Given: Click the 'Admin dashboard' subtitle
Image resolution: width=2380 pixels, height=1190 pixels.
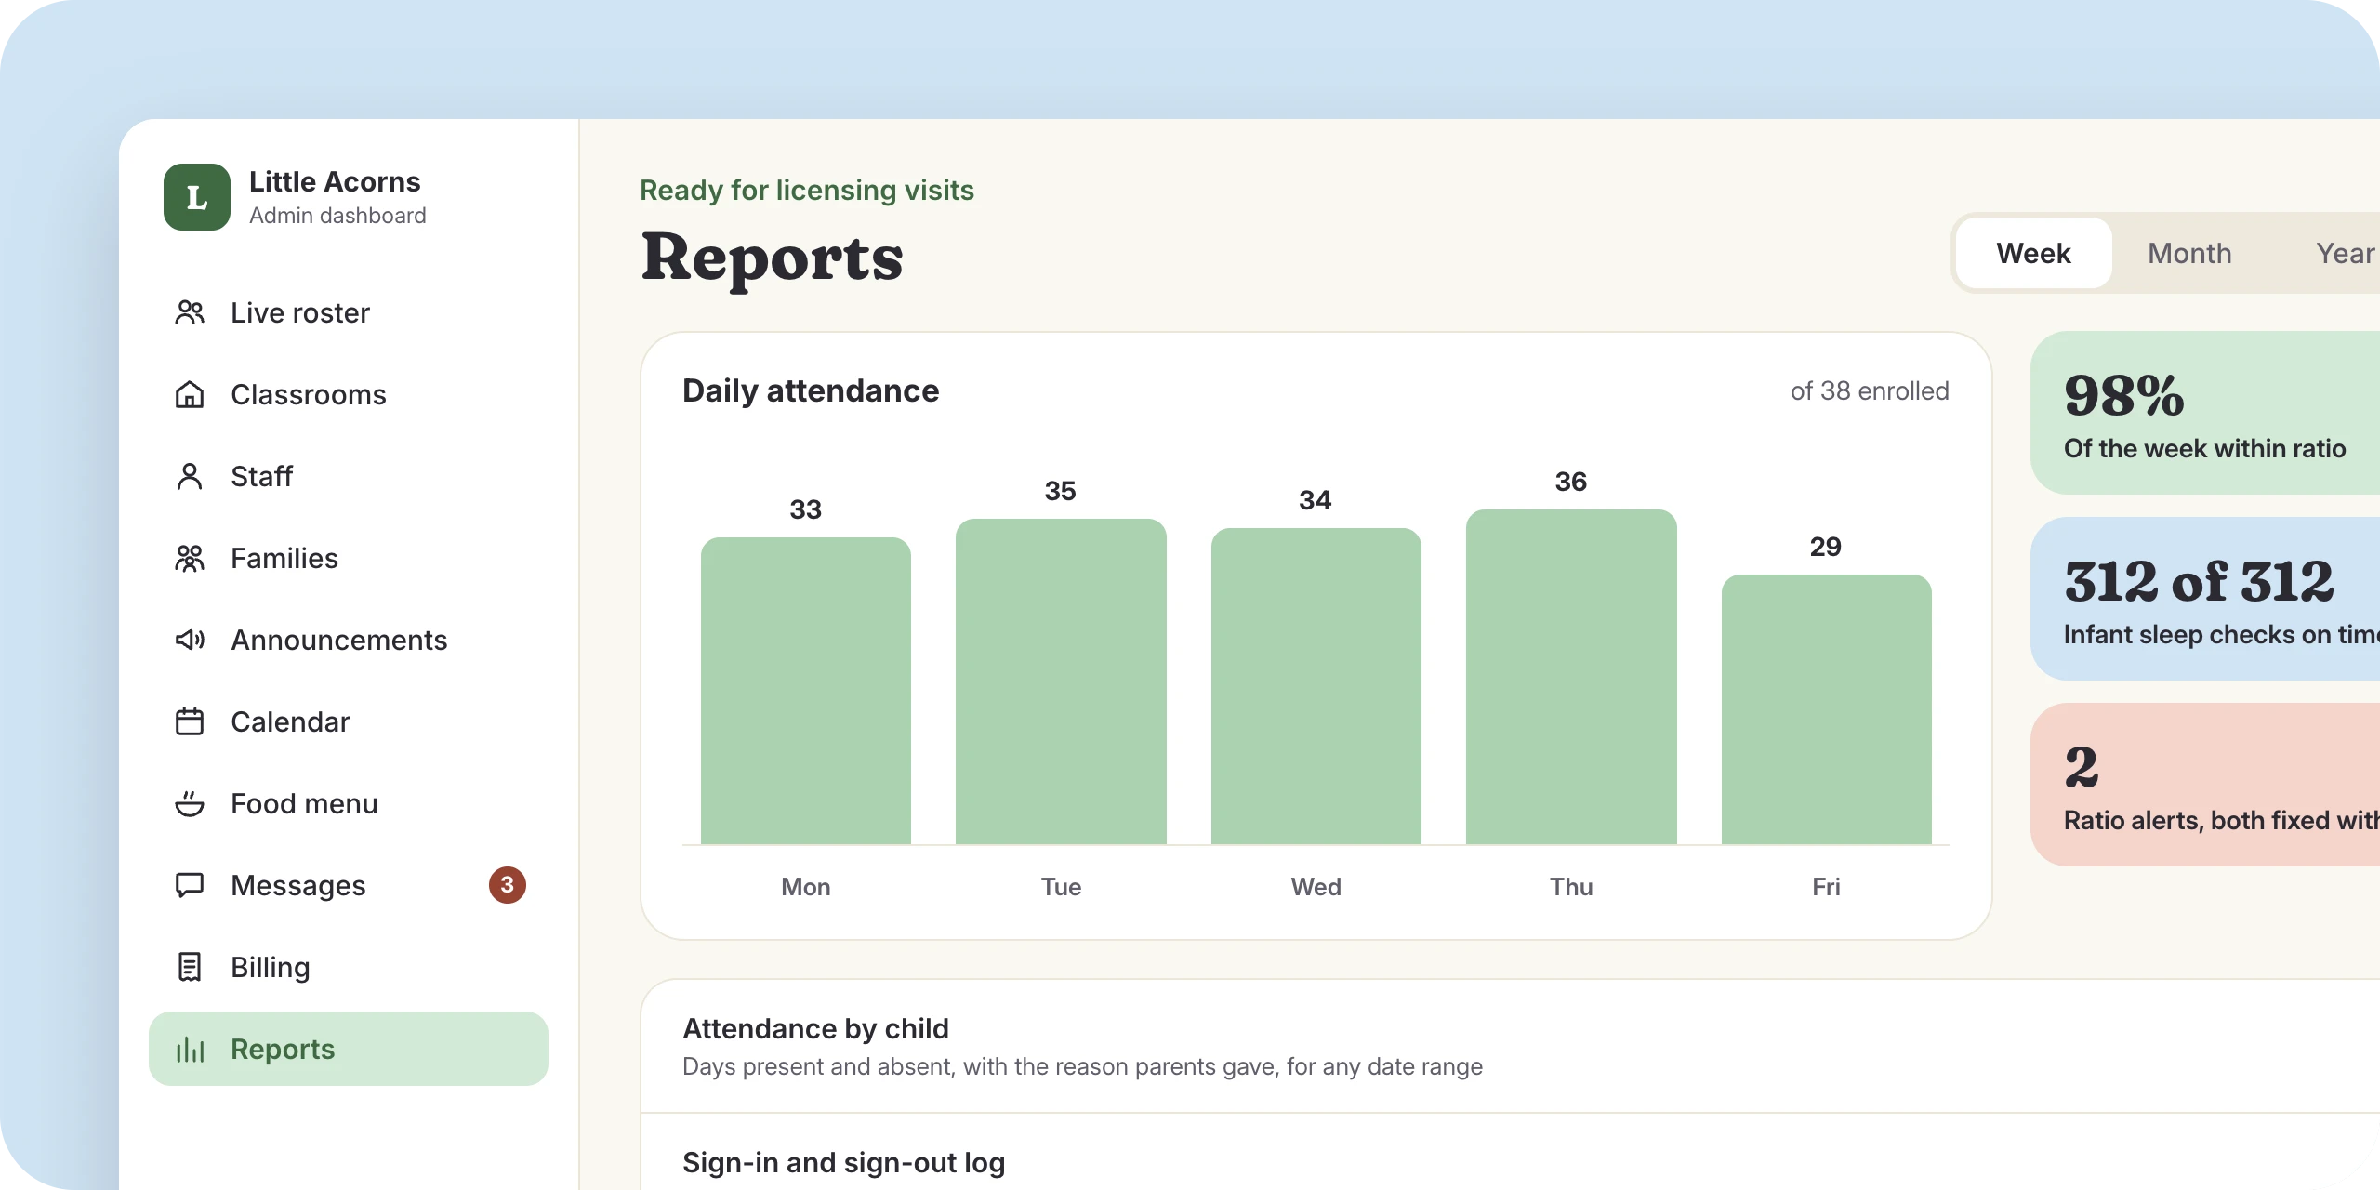Looking at the screenshot, I should [337, 216].
